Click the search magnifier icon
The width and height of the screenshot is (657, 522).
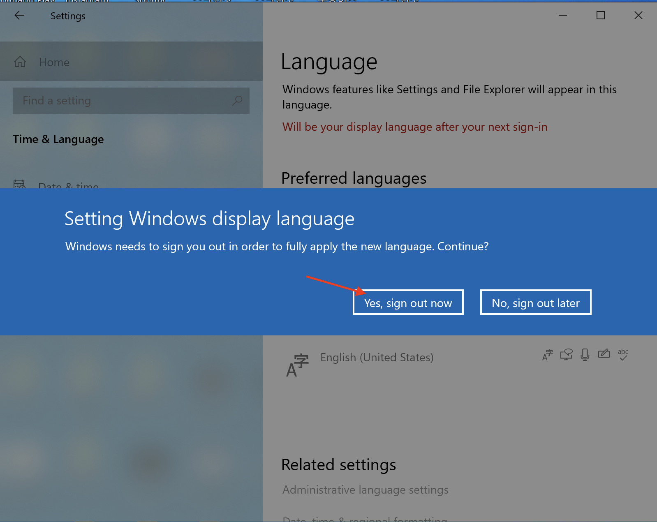click(237, 100)
